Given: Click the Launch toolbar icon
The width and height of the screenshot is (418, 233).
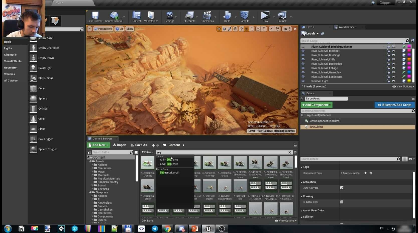Looking at the screenshot, I should point(282,16).
